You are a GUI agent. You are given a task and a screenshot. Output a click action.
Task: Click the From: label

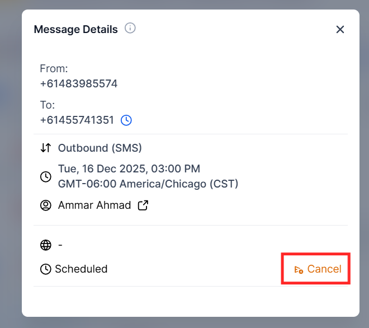coord(54,69)
